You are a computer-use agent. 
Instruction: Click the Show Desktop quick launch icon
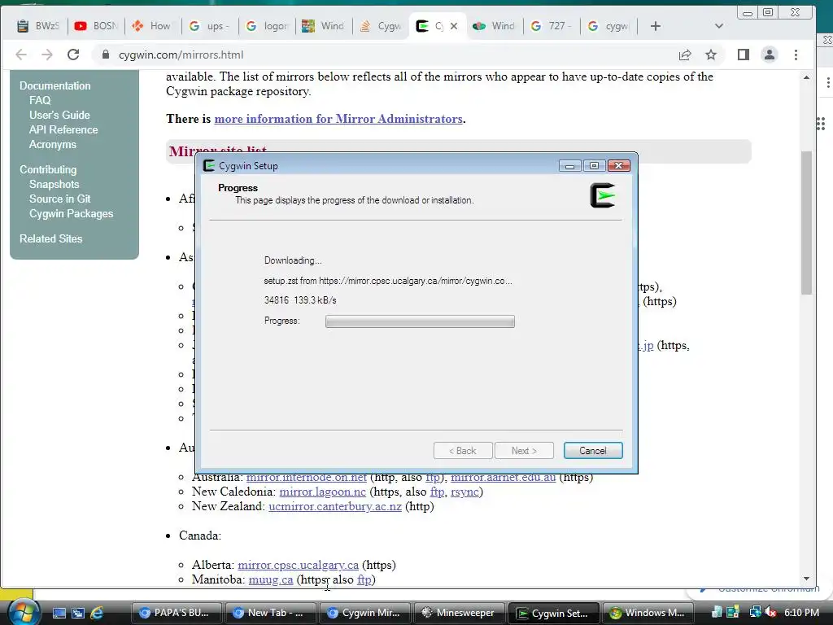tap(59, 614)
